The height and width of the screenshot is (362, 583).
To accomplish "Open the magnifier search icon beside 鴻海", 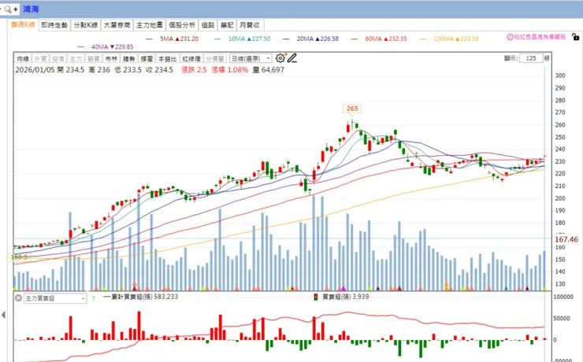I will click(x=7, y=9).
